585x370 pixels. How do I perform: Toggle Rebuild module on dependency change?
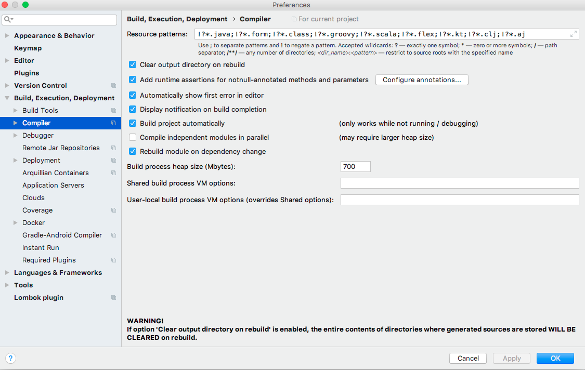(133, 151)
